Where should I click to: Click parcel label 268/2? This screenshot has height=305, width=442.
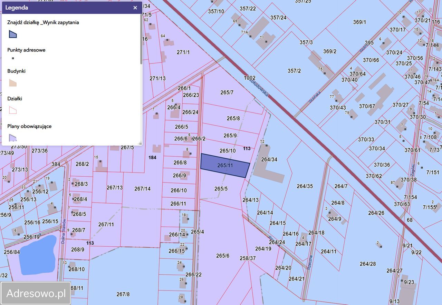click(82, 164)
